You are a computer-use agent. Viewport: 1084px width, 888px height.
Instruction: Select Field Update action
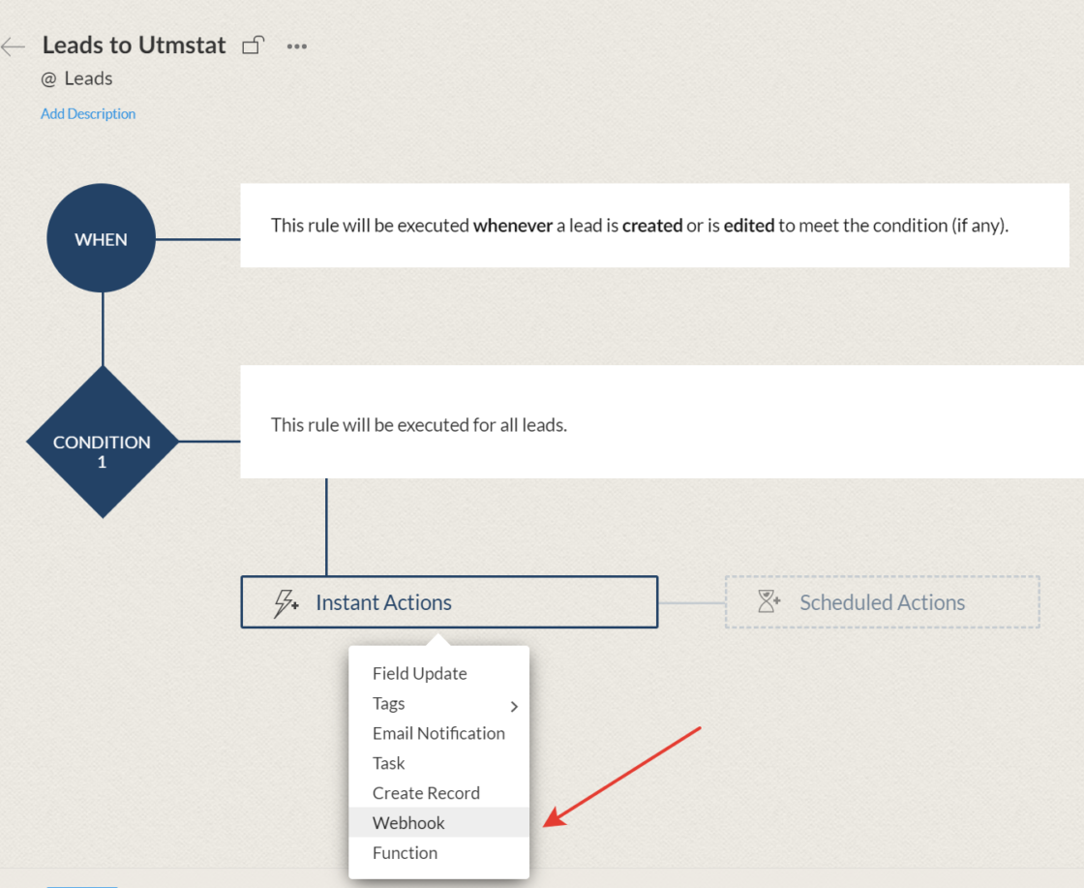[419, 673]
